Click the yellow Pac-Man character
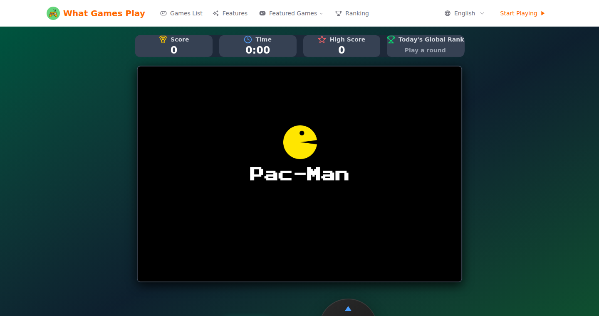Viewport: 599px width, 316px height. coord(300,142)
